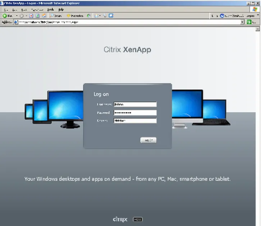Click the Log On button
This screenshot has width=262, height=226.
[148, 140]
